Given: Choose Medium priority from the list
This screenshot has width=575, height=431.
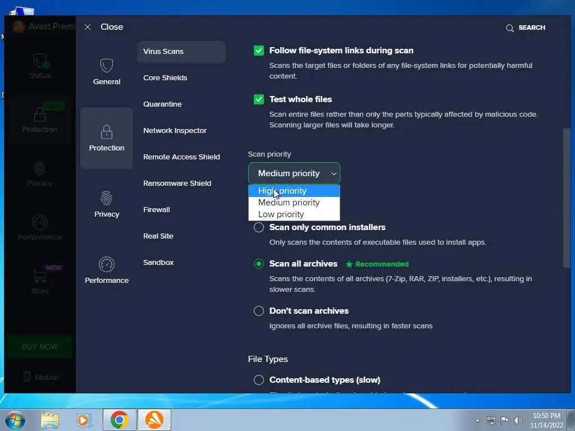Looking at the screenshot, I should [x=294, y=202].
